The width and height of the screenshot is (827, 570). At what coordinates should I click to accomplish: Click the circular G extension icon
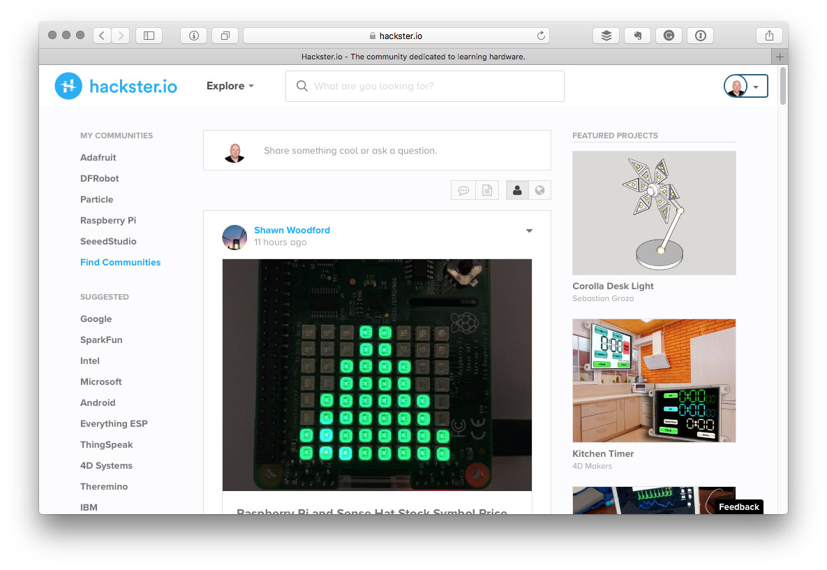(669, 36)
